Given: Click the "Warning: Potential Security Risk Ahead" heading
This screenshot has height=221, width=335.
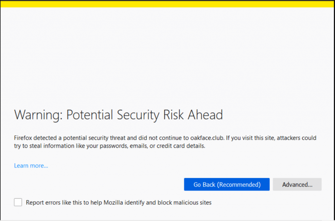Looking at the screenshot, I should [x=118, y=115].
